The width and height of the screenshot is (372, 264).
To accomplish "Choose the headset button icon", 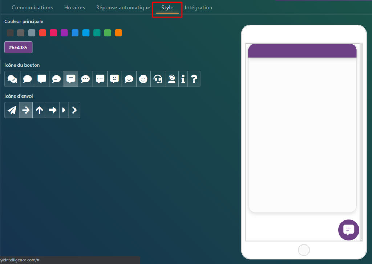I will [158, 79].
